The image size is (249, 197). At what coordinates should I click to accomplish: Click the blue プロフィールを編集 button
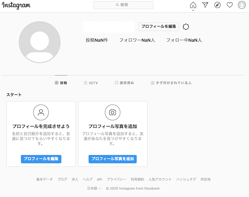click(x=41, y=159)
